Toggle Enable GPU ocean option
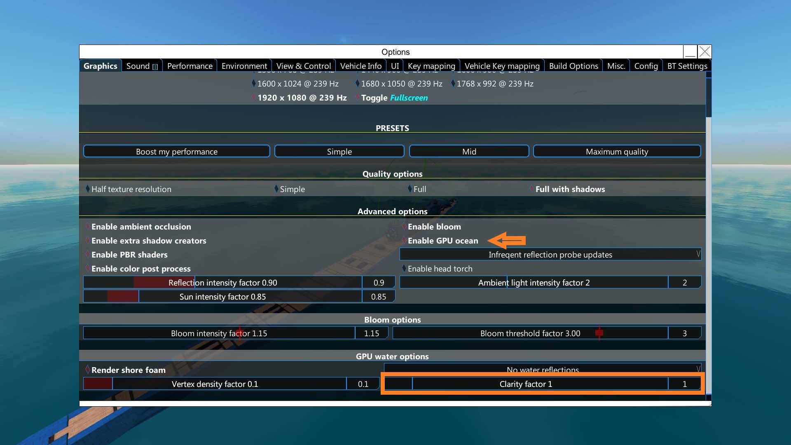 (442, 241)
